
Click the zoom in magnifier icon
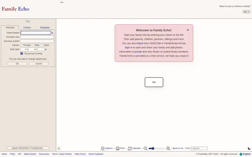pos(168,148)
